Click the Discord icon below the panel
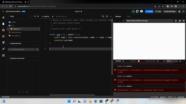This screenshot has width=186, height=104. click(27, 92)
